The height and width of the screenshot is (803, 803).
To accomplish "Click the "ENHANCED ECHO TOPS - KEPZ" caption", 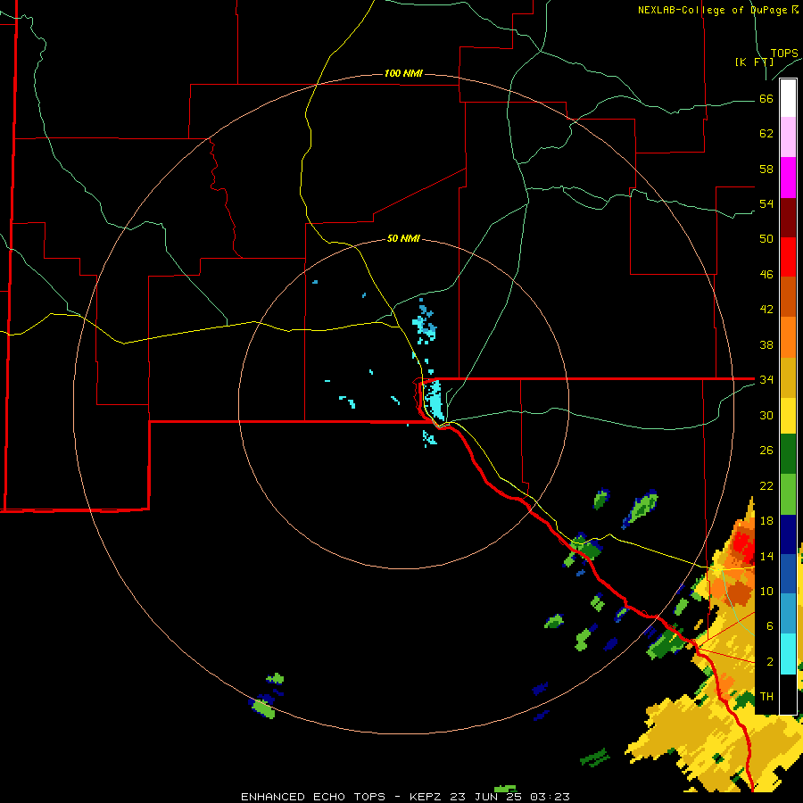I will tap(344, 797).
